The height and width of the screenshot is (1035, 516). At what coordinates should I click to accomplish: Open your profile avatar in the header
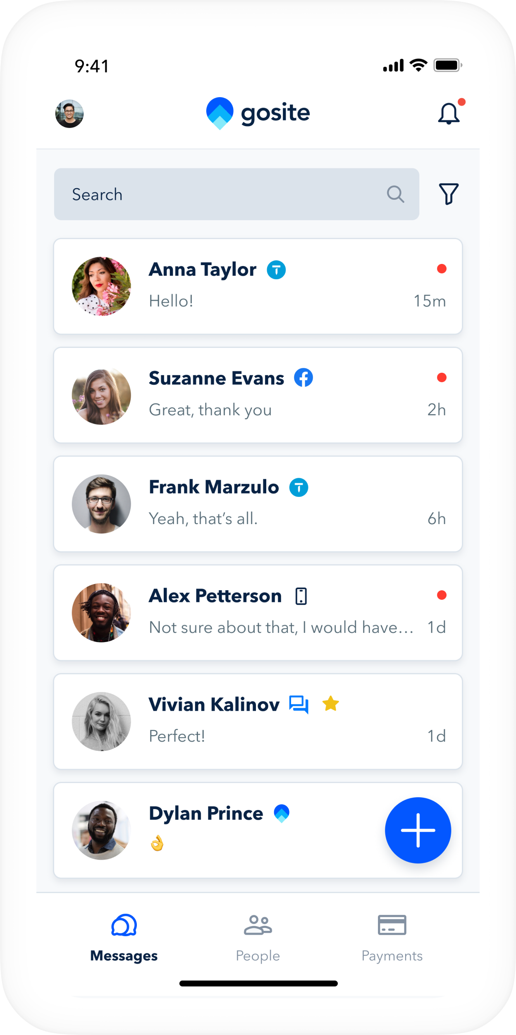[x=69, y=114]
